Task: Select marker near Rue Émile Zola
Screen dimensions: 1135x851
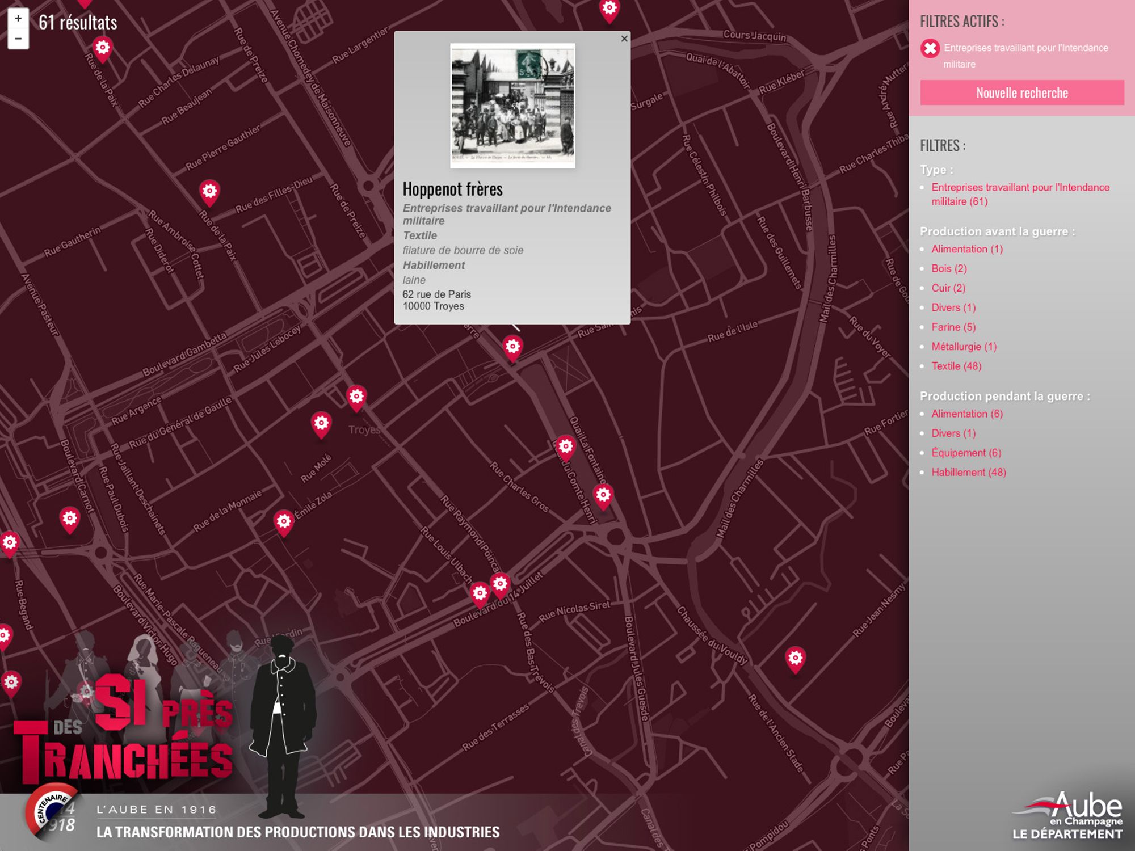Action: point(284,521)
